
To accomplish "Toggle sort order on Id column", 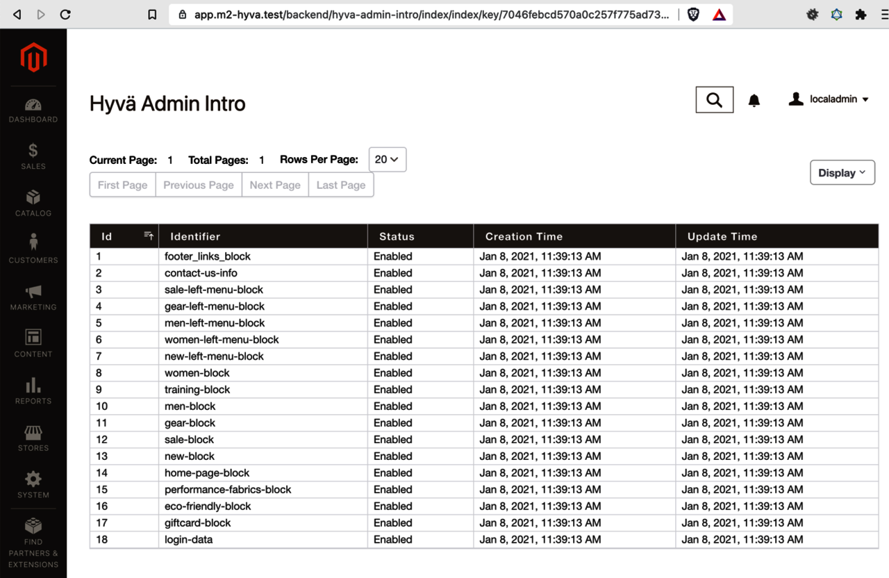I will pyautogui.click(x=149, y=236).
